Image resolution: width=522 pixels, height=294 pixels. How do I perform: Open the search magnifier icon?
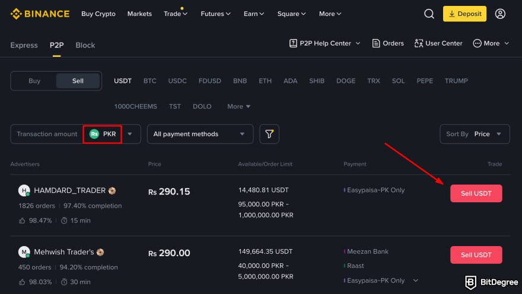point(429,14)
